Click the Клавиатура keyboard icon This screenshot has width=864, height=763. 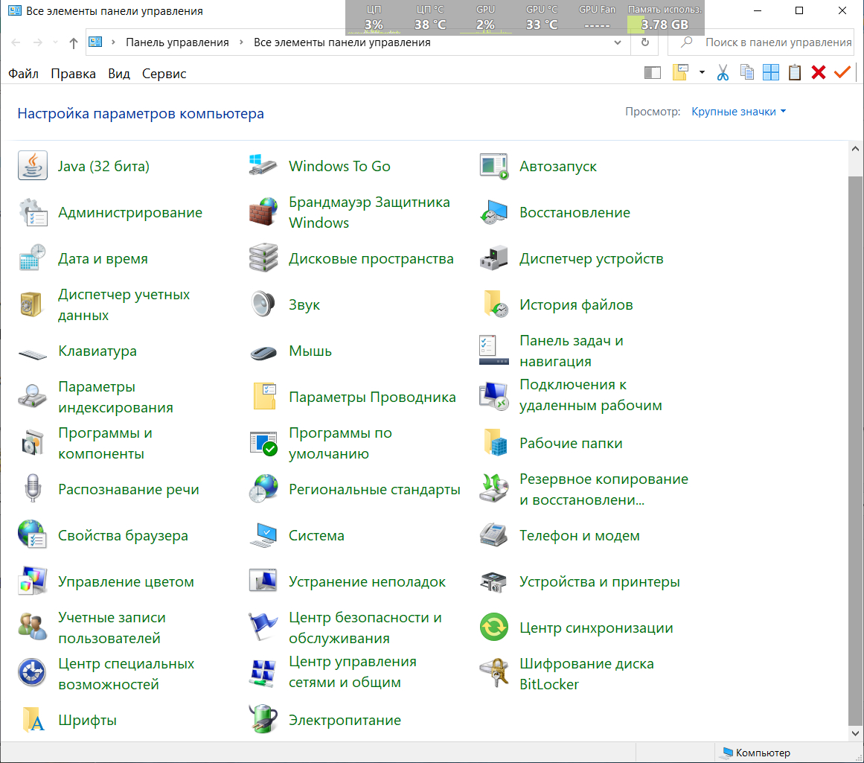(x=33, y=354)
